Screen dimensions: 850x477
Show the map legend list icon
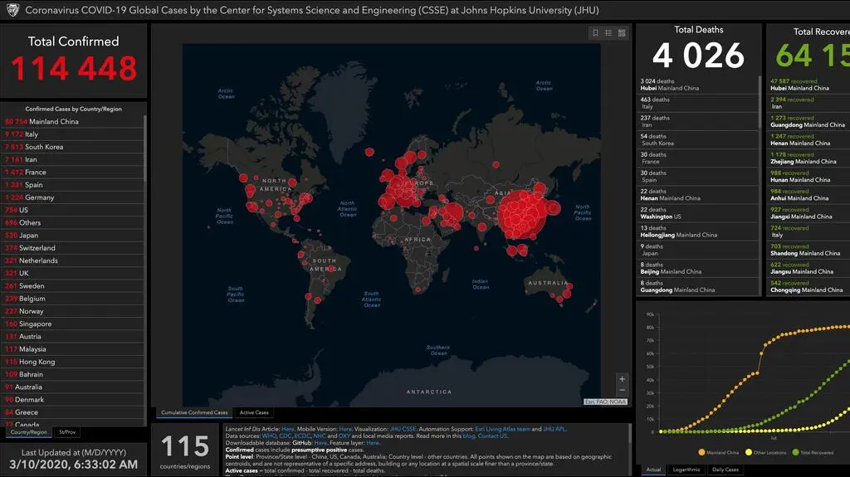(x=608, y=33)
